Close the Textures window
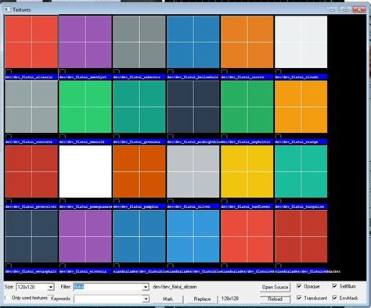Screen dimensions: 371x308 359,9
